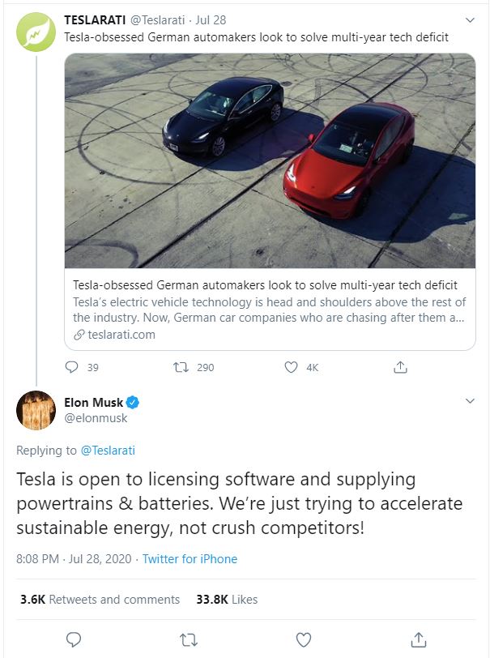Expand the Teslarati tweet options chevron

tap(469, 19)
